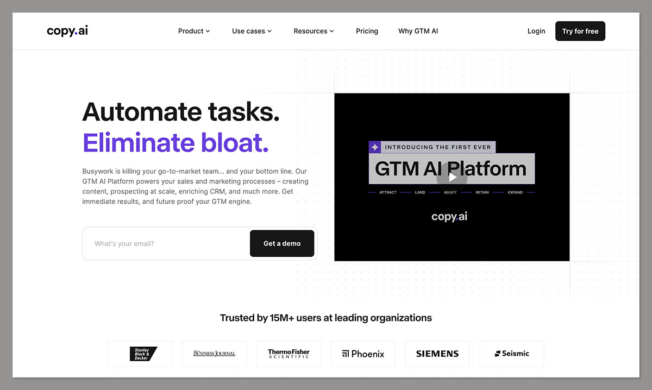Viewport: 652px width, 390px height.
Task: Go to the Pricing page
Action: [367, 31]
